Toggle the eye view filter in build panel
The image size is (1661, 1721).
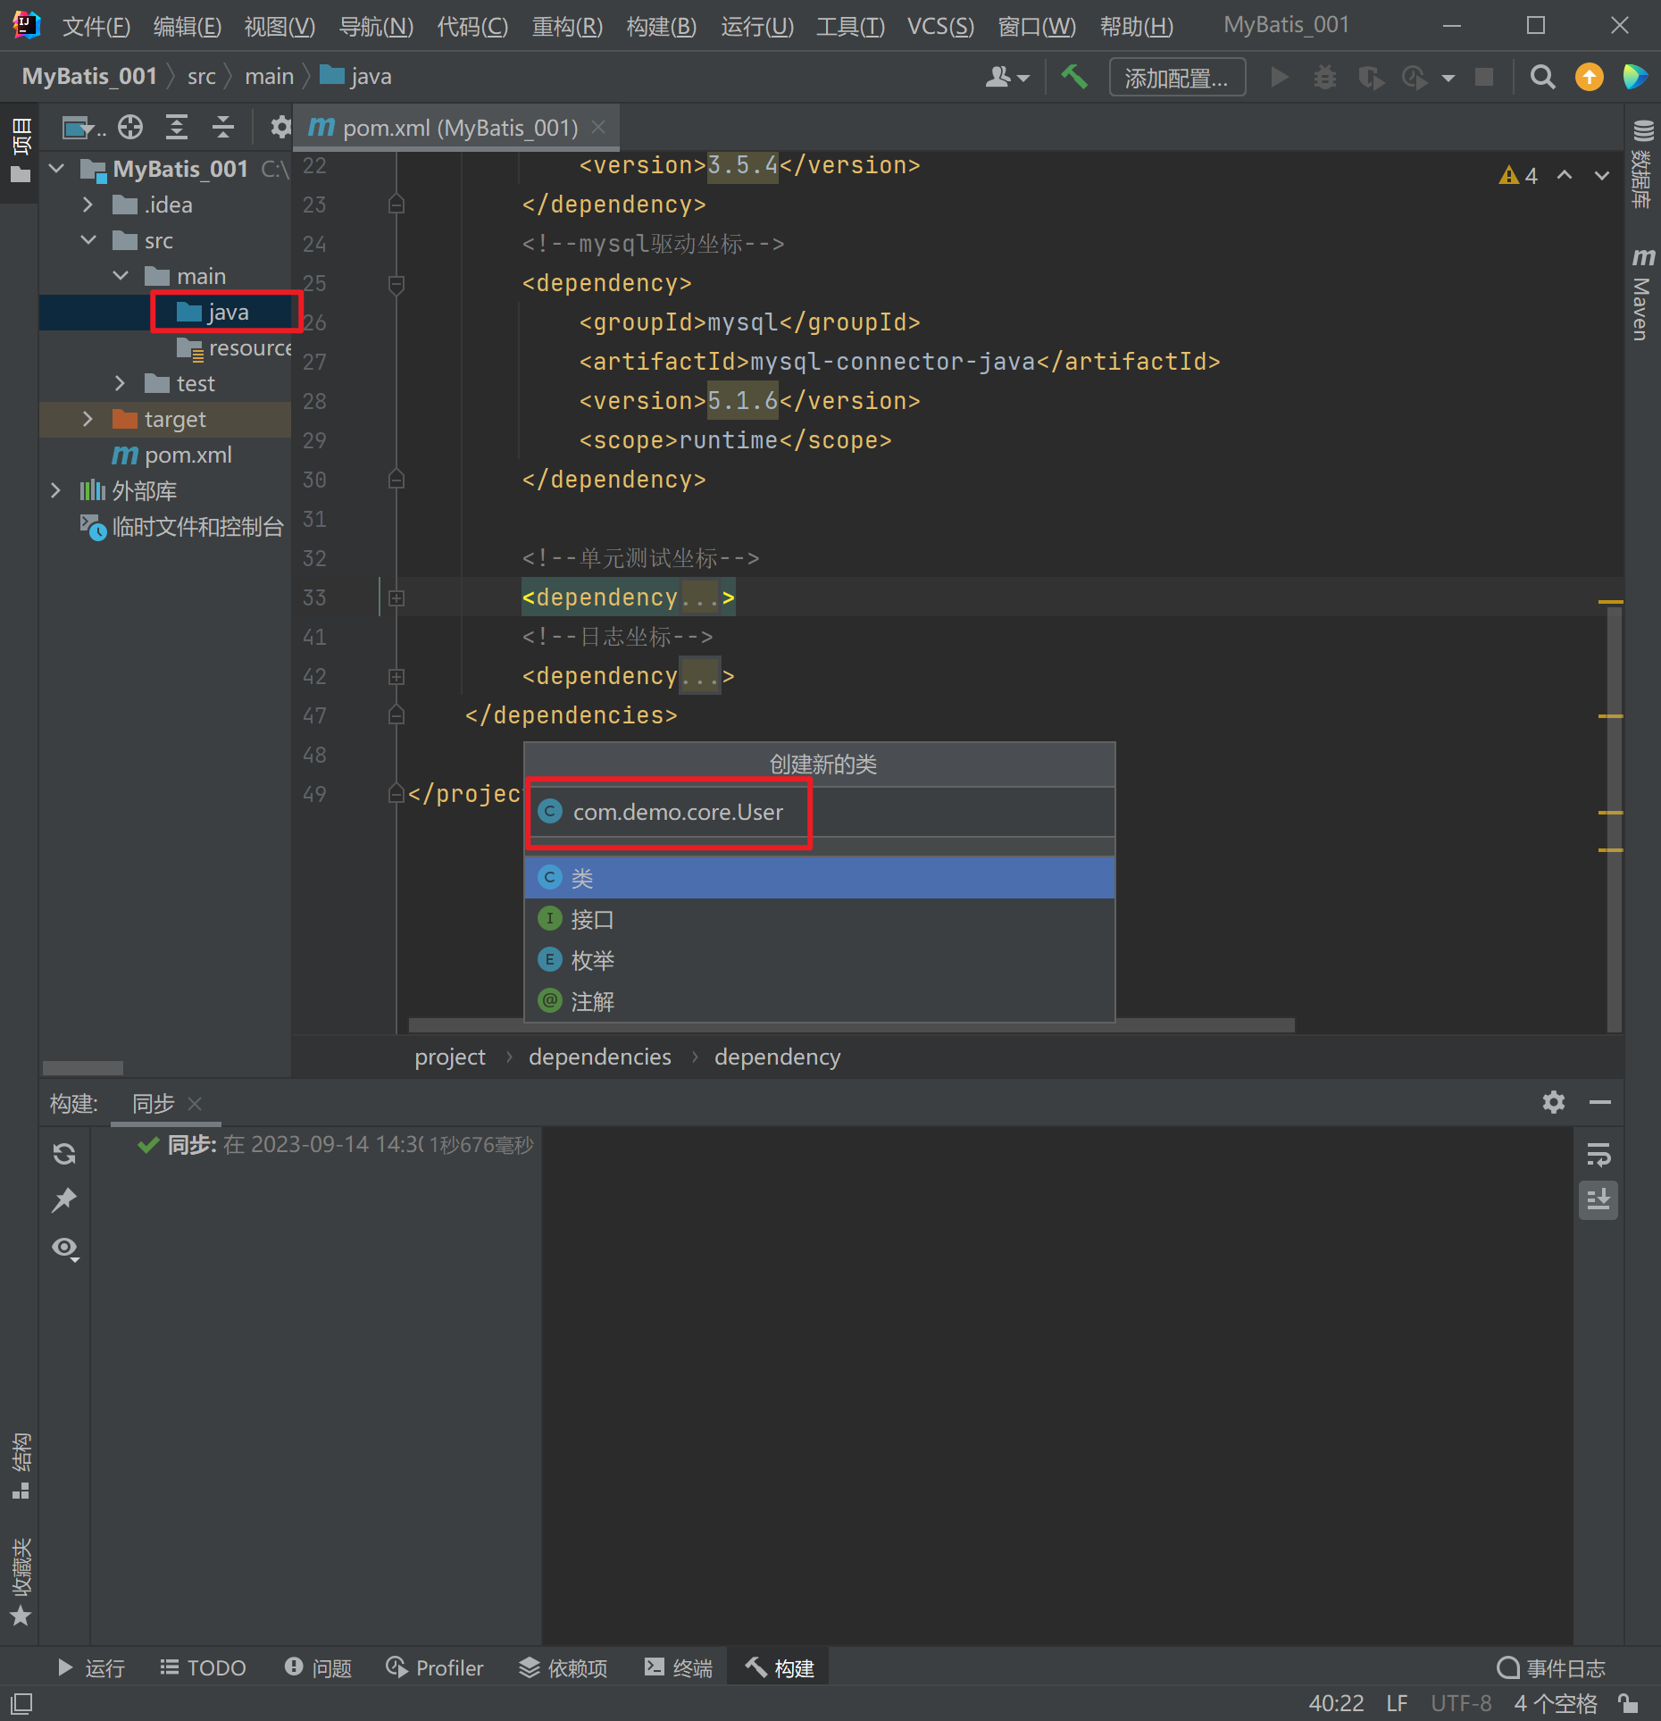[64, 1248]
